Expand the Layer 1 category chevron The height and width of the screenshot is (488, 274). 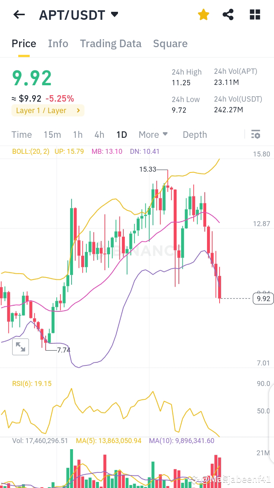pyautogui.click(x=79, y=110)
